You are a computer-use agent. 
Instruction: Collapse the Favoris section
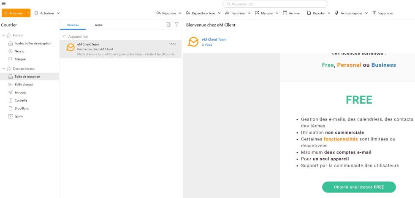tap(4, 35)
